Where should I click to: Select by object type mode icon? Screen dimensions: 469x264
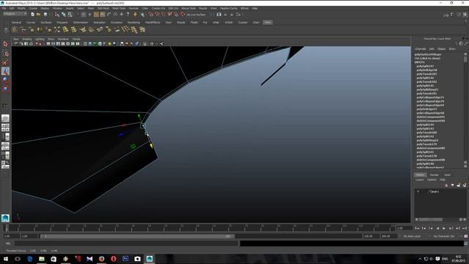tap(64, 15)
